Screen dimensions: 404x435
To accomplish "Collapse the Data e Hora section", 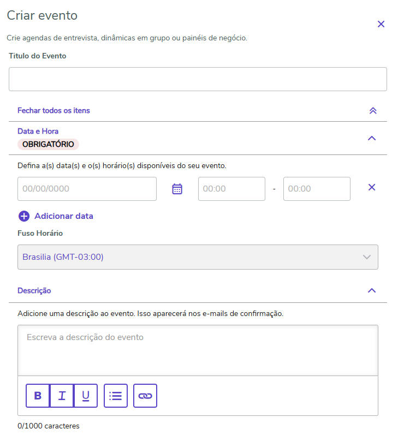I will point(372,138).
